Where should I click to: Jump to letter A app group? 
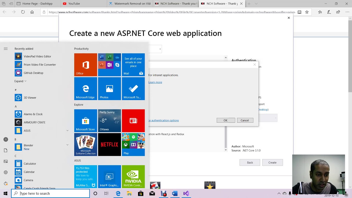pos(16,106)
